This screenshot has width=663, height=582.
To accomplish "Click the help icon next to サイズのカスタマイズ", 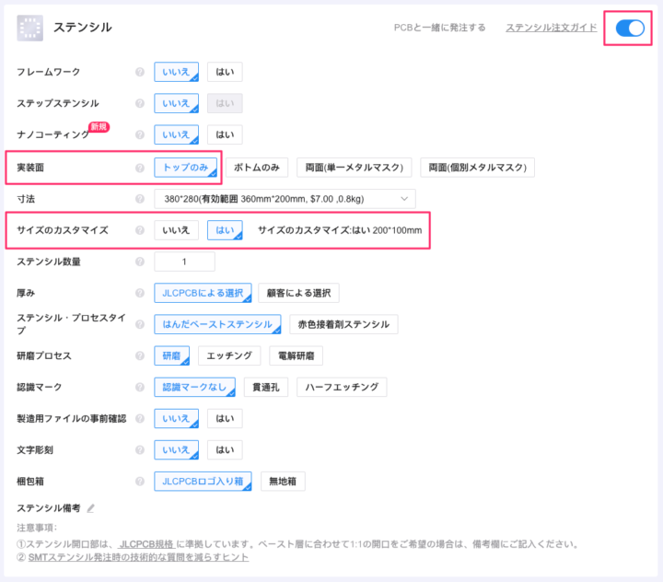I will [140, 230].
